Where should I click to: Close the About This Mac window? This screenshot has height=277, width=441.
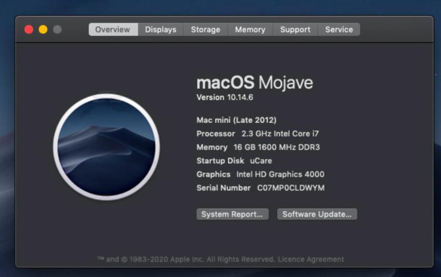[29, 30]
